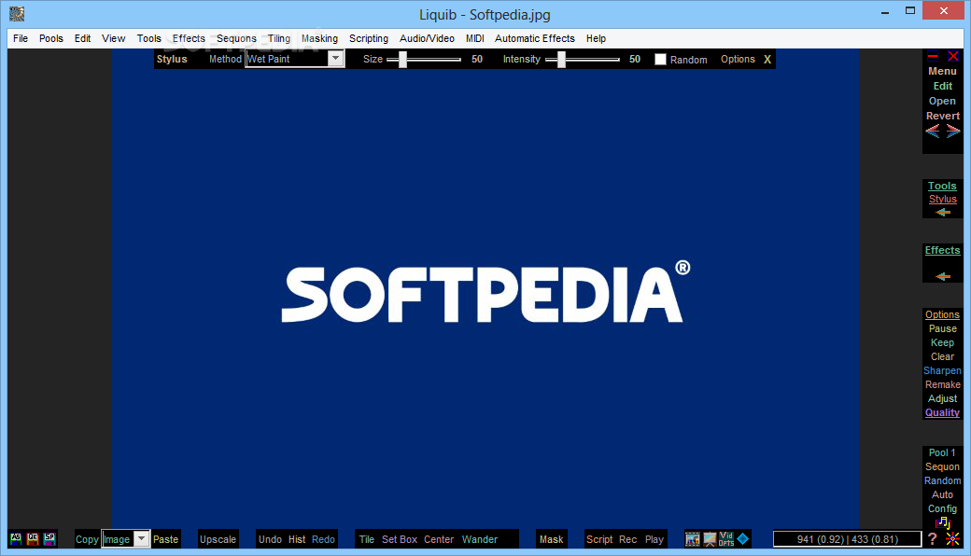Click the AS save floppy icon
The width and height of the screenshot is (971, 556).
tap(16, 538)
